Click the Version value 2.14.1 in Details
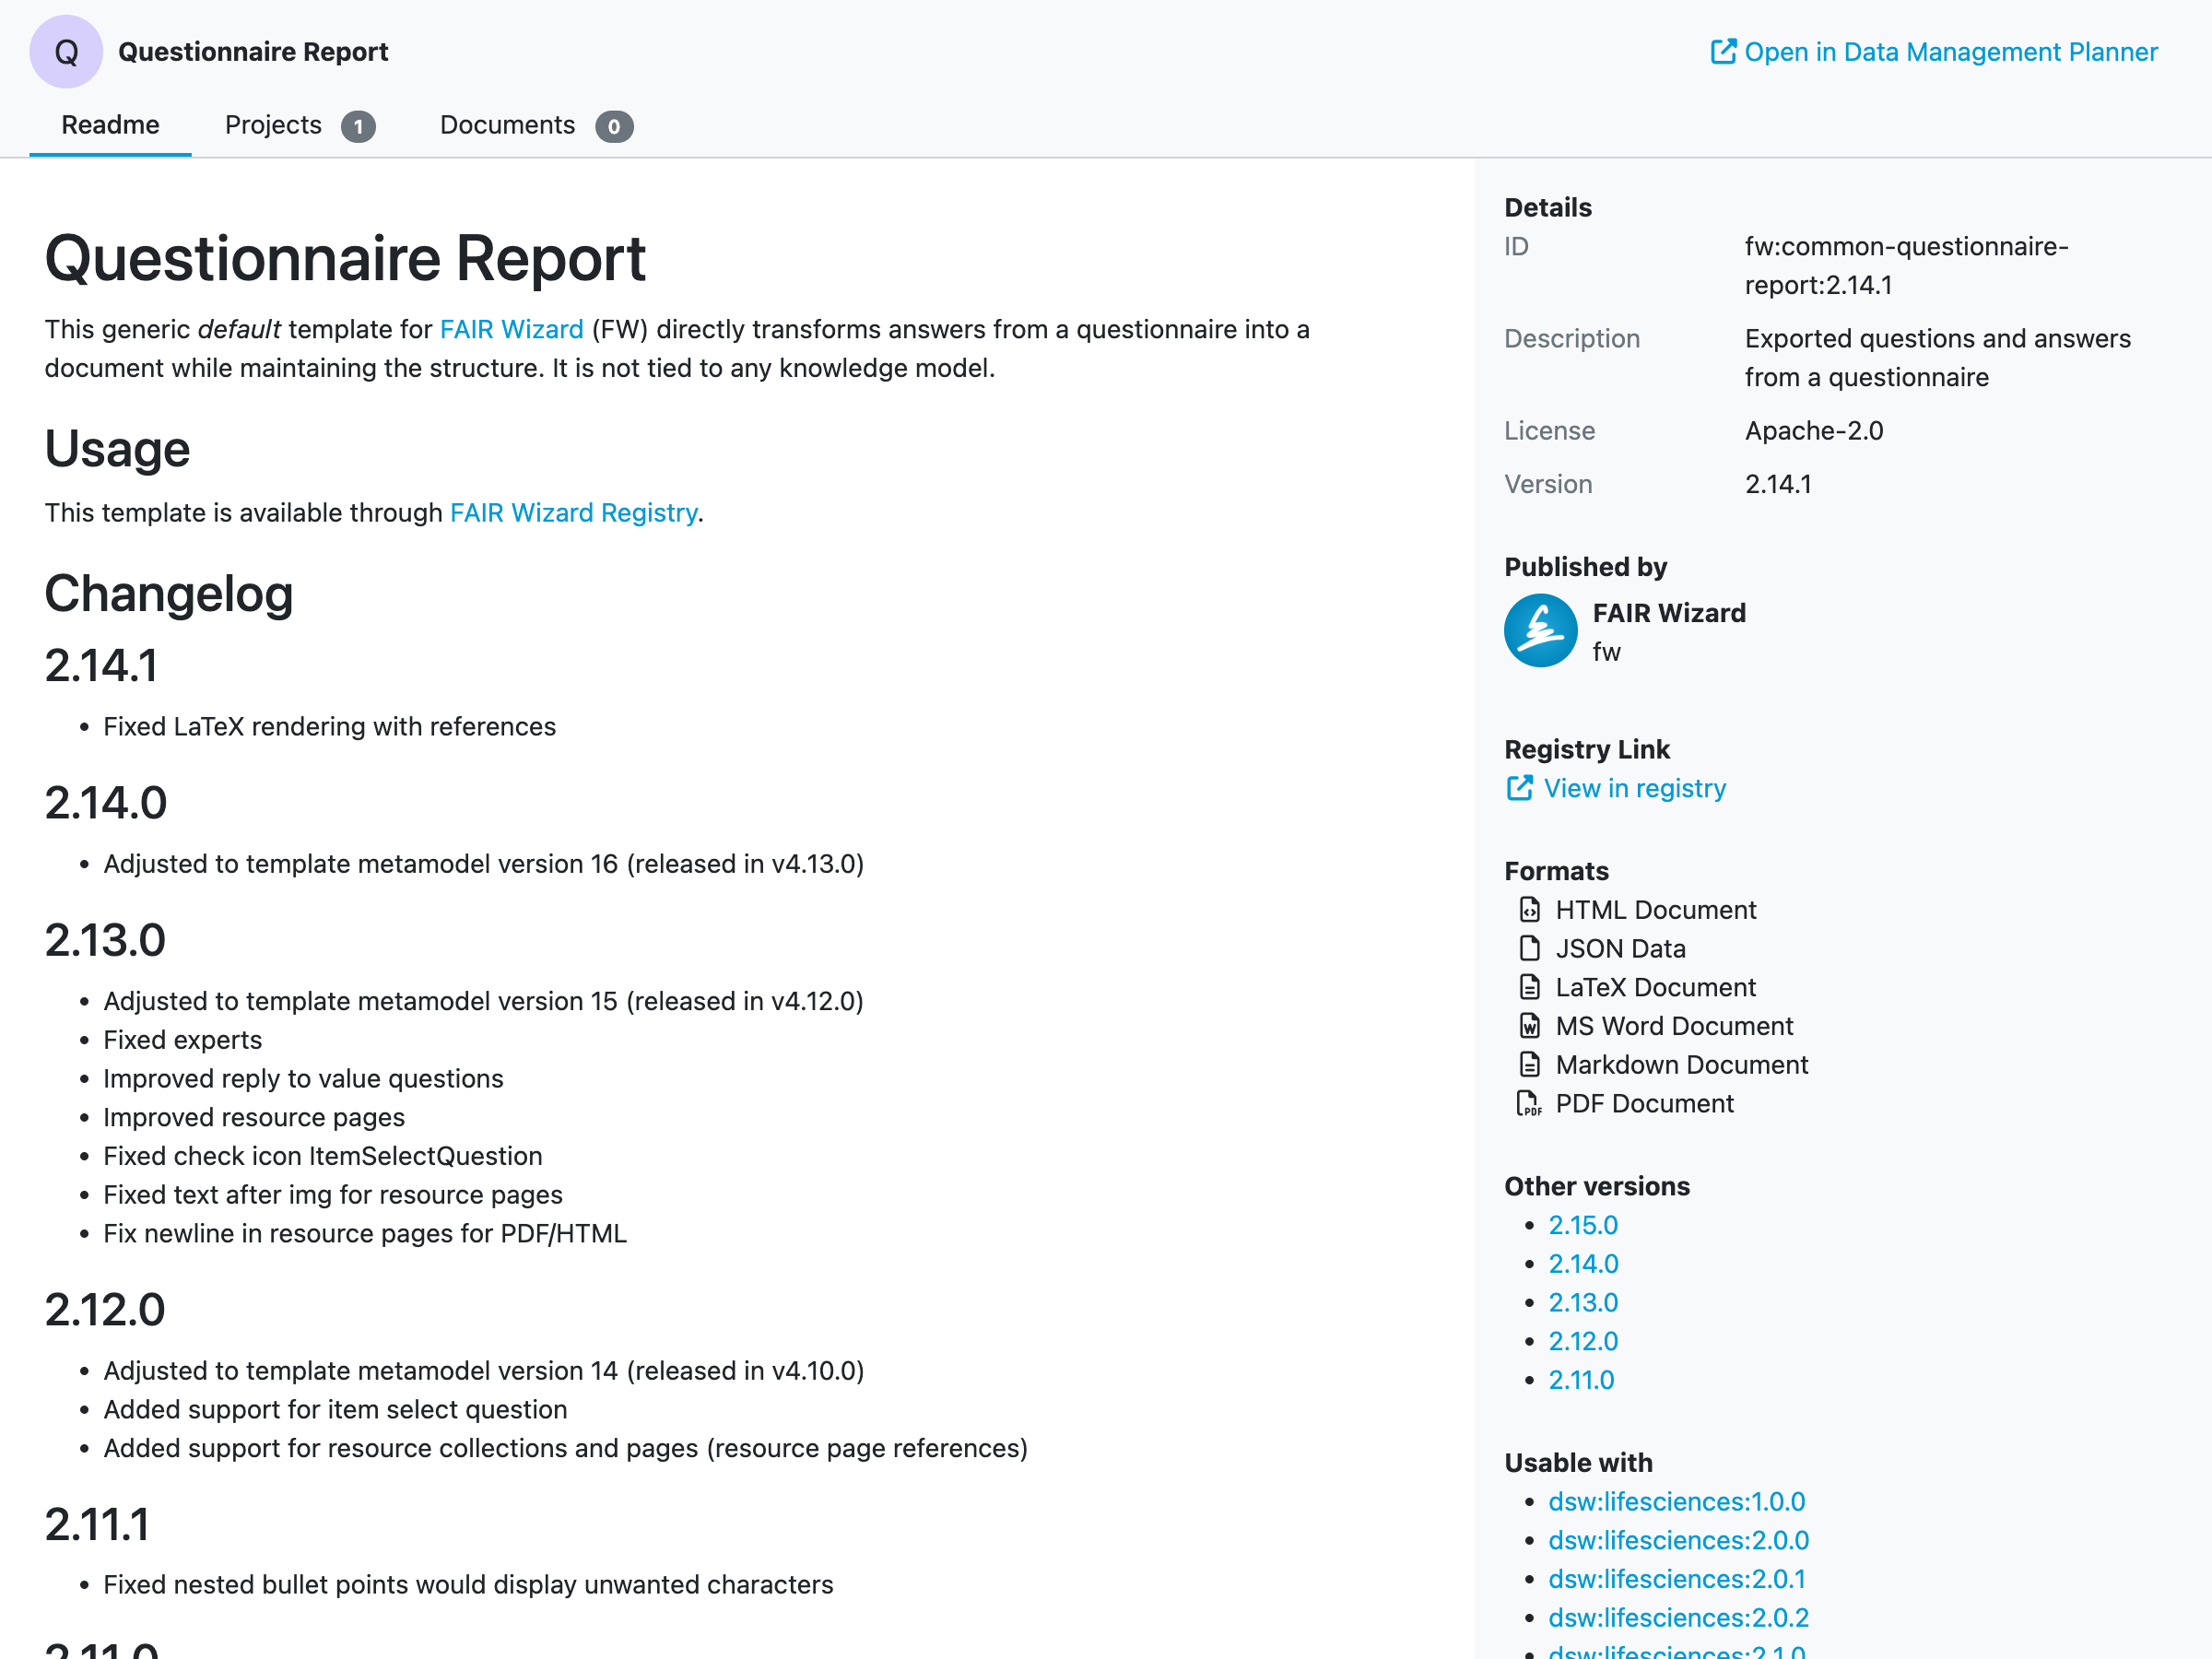This screenshot has height=1659, width=2212. pyautogui.click(x=1778, y=485)
